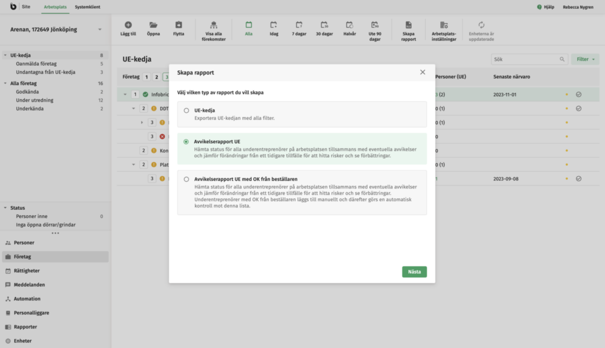Select the UE-kedja report radio button
The width and height of the screenshot is (605, 348).
187,110
